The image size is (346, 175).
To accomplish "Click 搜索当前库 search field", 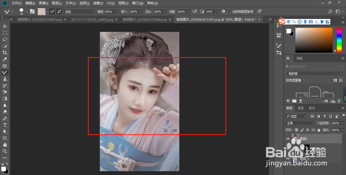I will coord(315,66).
